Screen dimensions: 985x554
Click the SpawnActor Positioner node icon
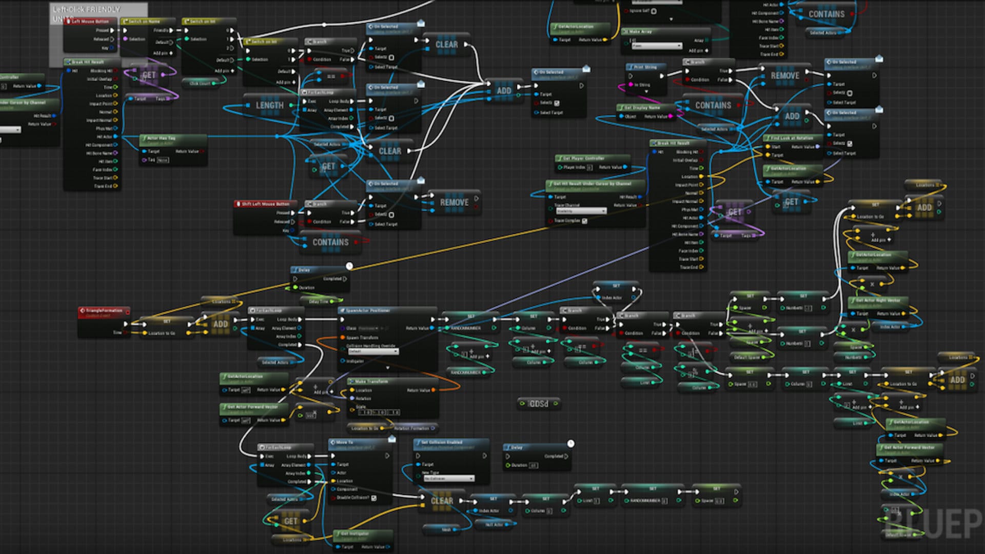tap(343, 310)
